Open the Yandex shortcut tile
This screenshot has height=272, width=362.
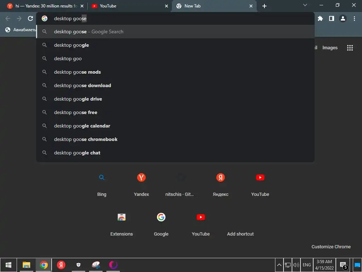(141, 185)
